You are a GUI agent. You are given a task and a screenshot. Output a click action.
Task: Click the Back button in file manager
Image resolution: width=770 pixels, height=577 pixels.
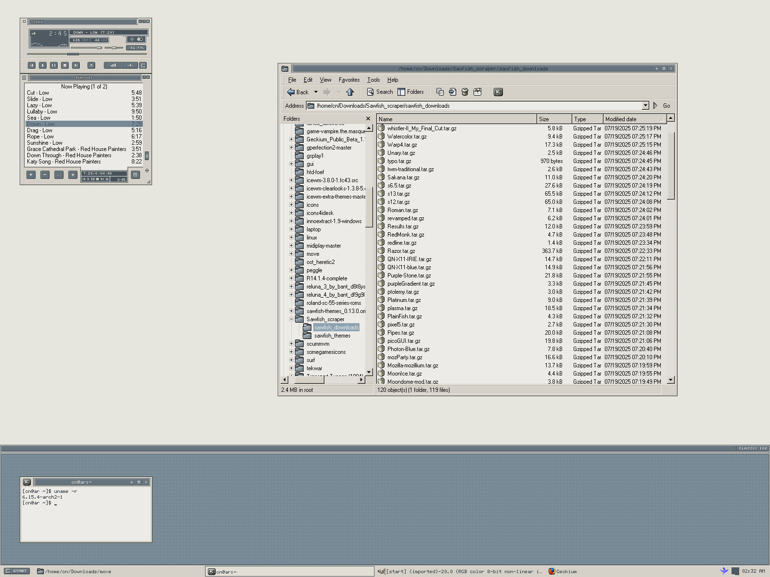coord(298,92)
